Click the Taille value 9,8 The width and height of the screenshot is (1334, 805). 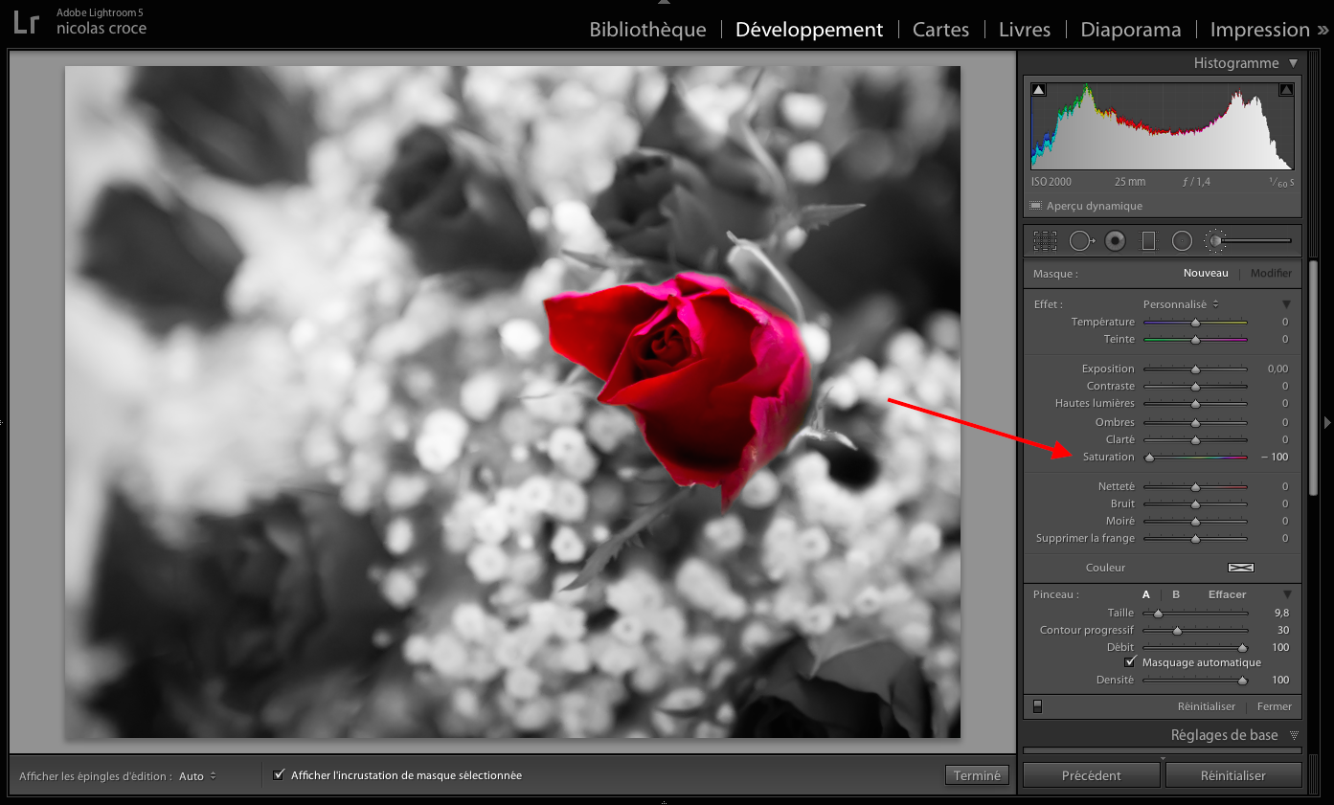pos(1281,613)
